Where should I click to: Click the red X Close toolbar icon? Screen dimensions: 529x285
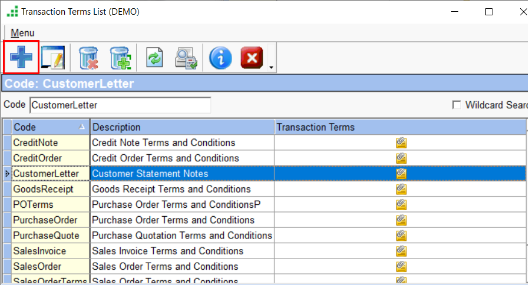252,58
